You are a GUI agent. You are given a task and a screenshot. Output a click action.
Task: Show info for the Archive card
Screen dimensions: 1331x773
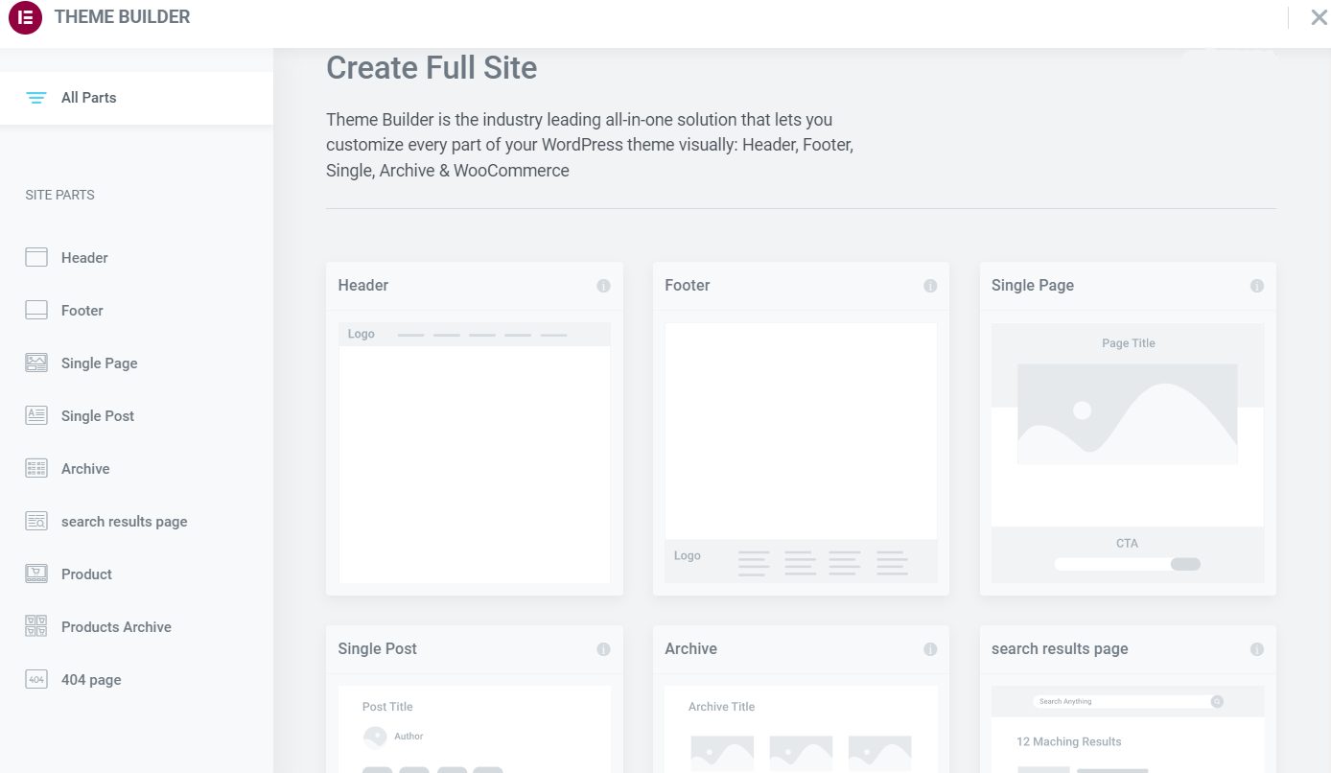(x=930, y=649)
